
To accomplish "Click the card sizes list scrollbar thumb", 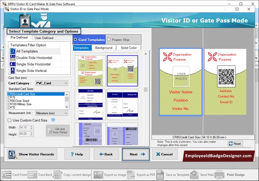I will tap(67, 99).
